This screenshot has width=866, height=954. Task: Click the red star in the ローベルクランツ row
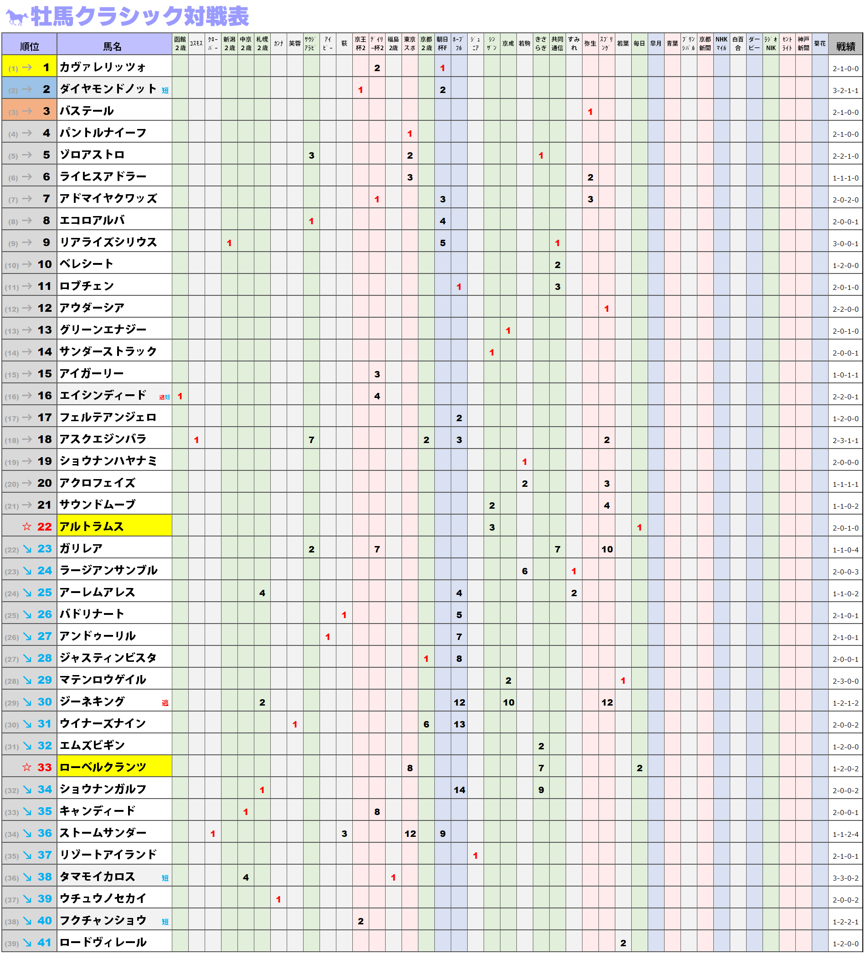click(27, 767)
